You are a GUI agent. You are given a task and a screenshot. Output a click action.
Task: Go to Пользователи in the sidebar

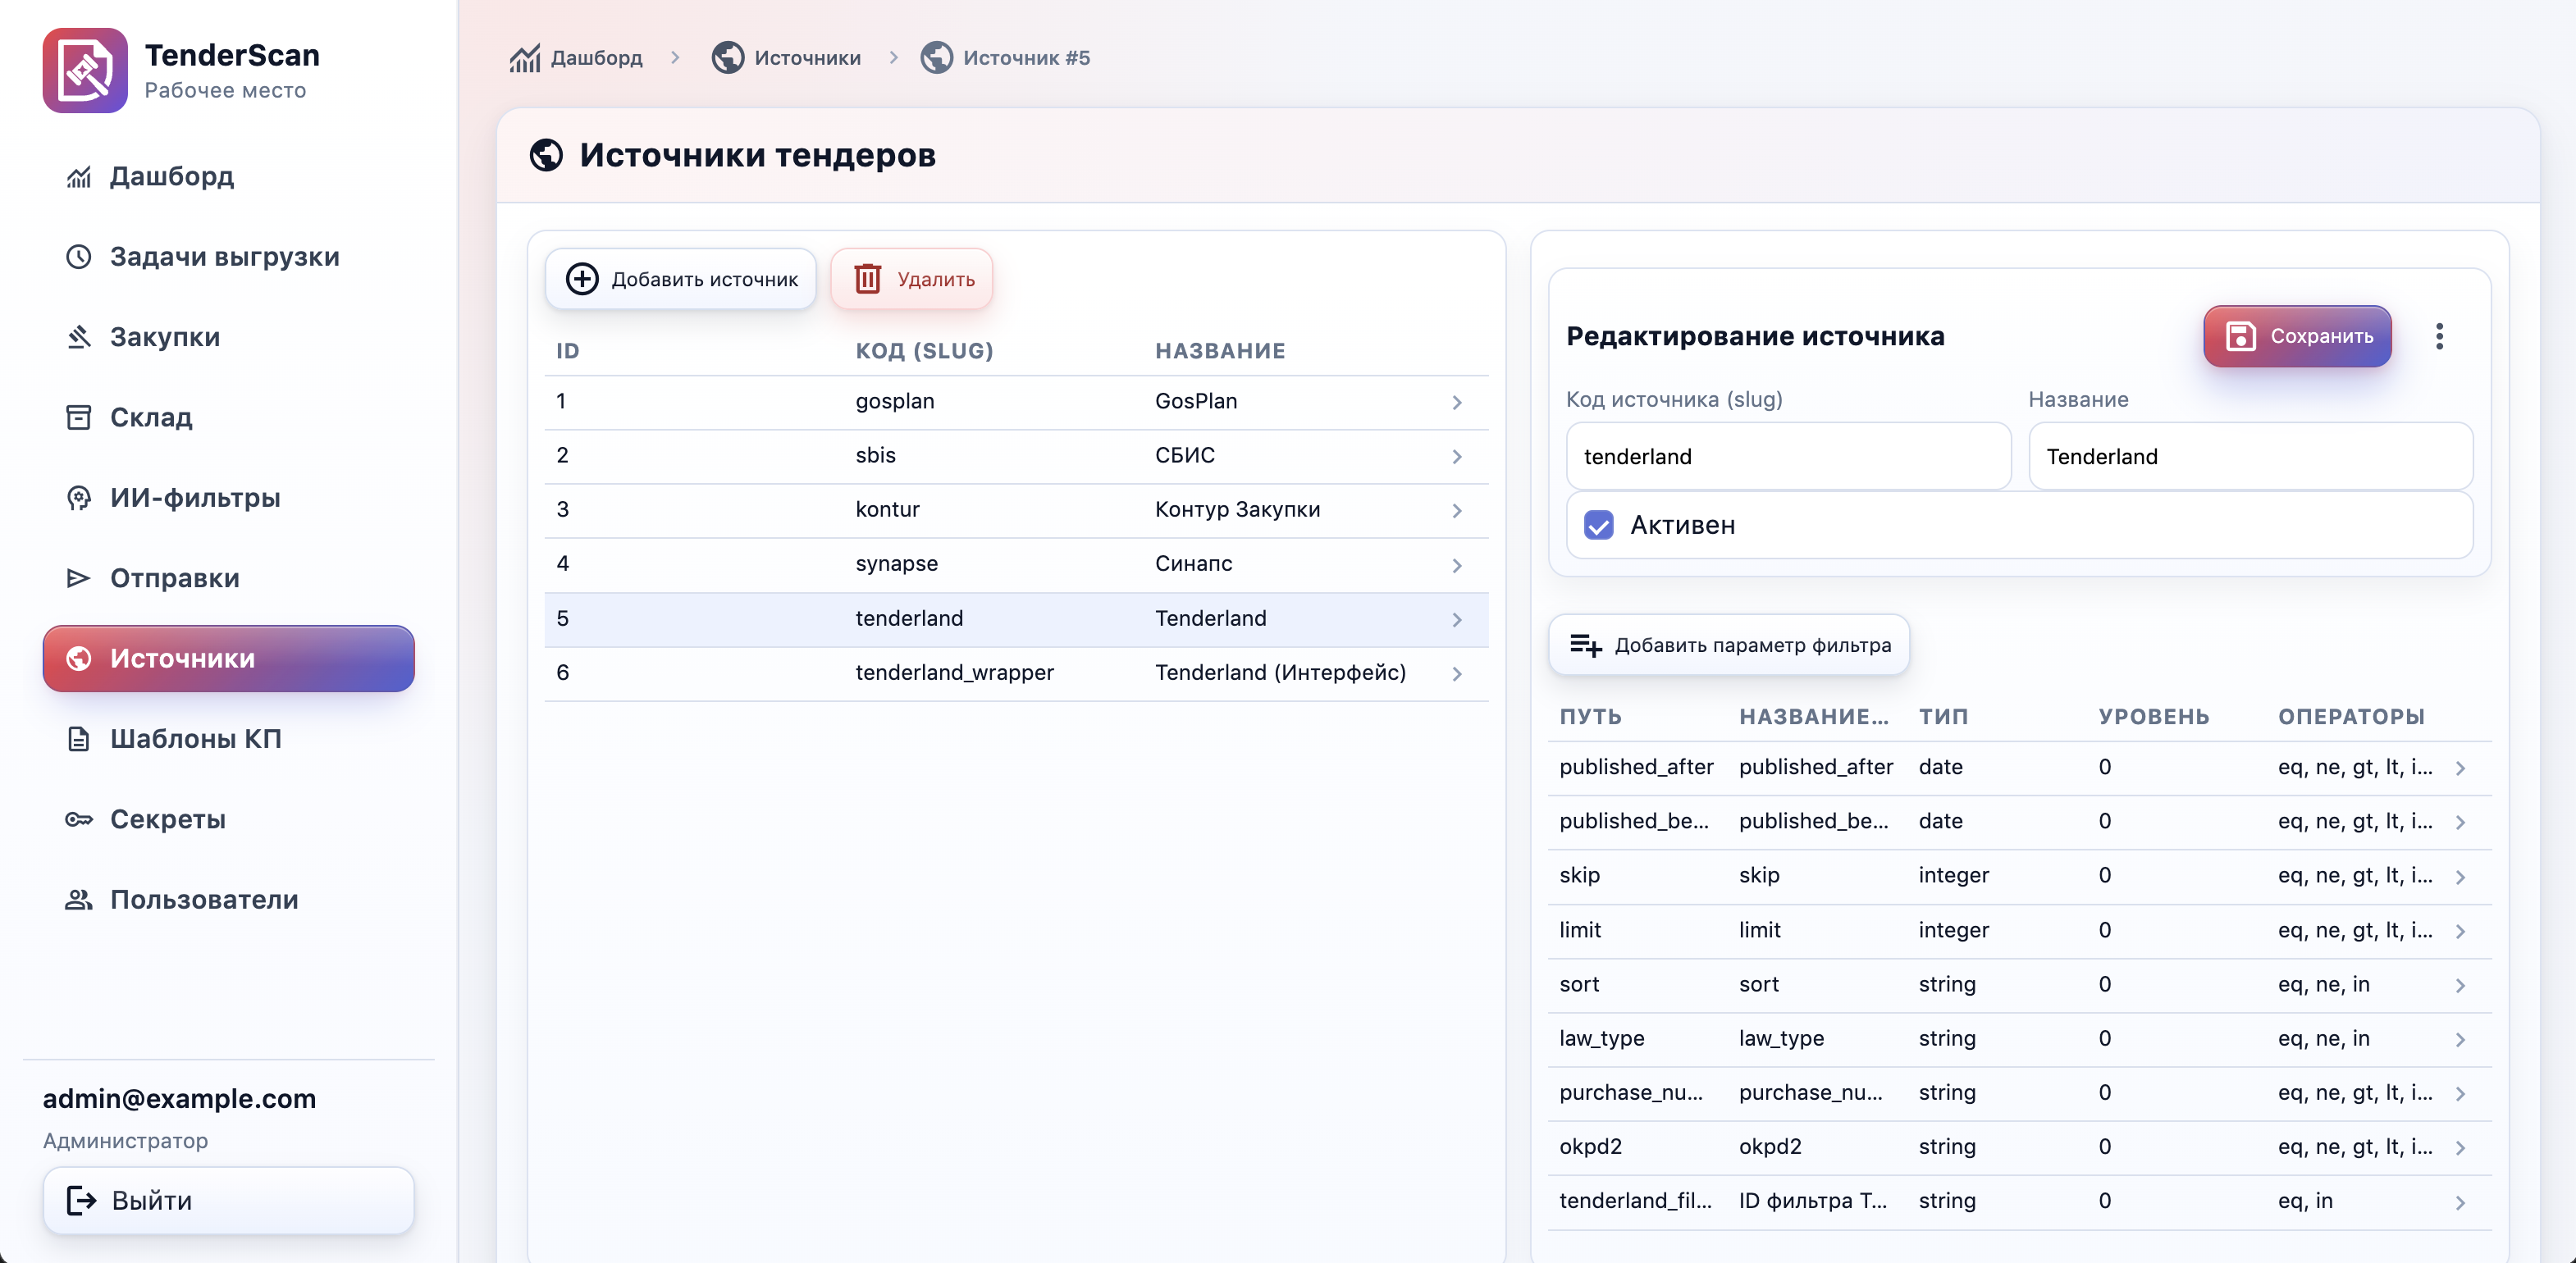tap(203, 899)
